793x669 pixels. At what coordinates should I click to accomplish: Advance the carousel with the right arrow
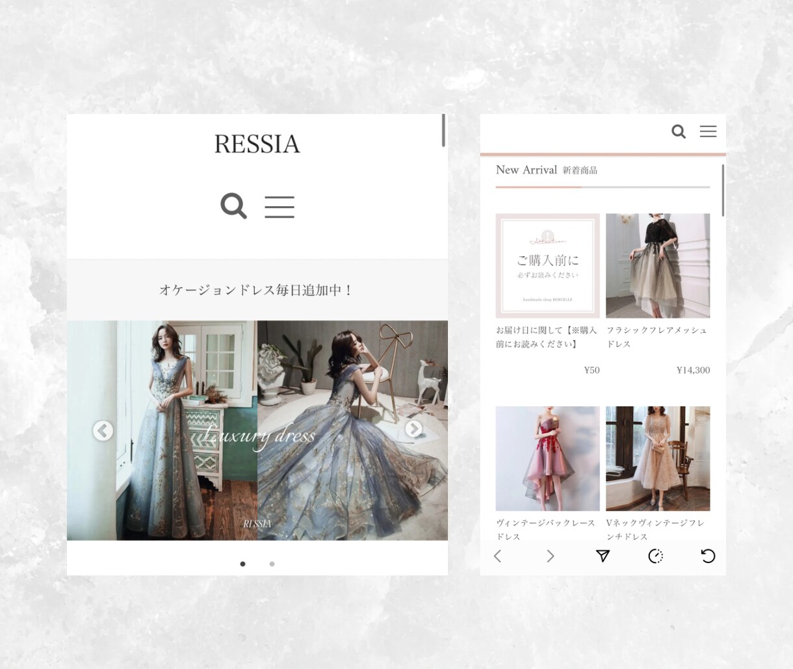click(x=413, y=428)
